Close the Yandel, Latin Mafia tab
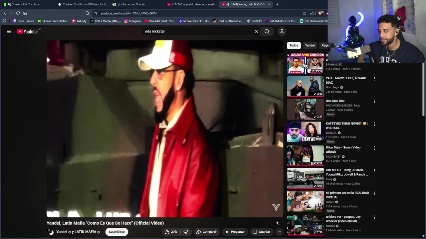The height and width of the screenshot is (239, 426). pos(269,4)
